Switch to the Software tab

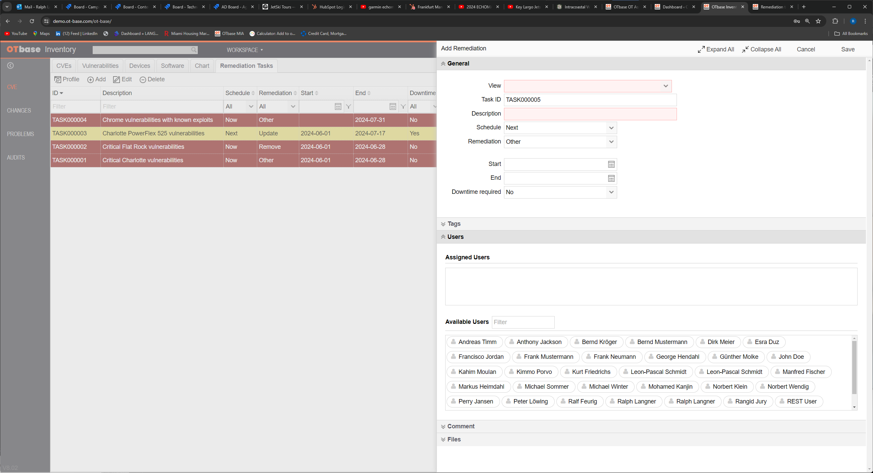pos(173,66)
